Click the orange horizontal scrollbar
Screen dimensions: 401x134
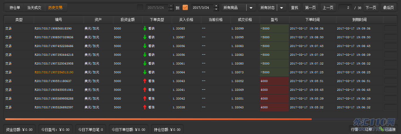[159, 119]
